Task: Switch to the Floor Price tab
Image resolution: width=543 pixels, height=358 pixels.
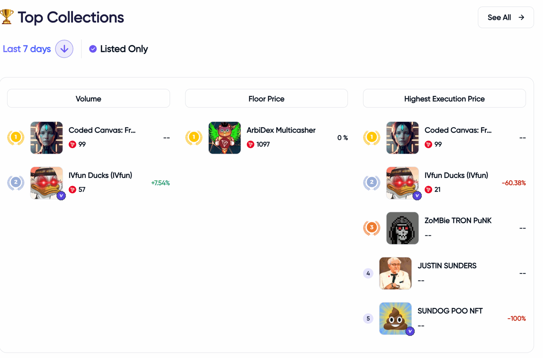Action: pyautogui.click(x=266, y=98)
